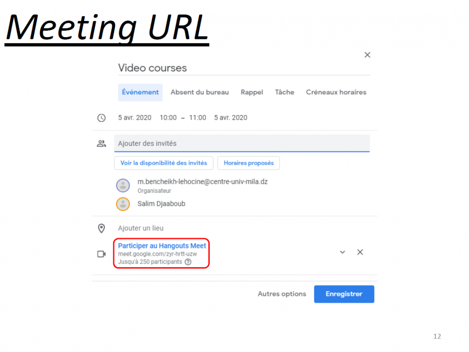Click the Horaires proposés button
This screenshot has width=469, height=352.
click(x=248, y=163)
